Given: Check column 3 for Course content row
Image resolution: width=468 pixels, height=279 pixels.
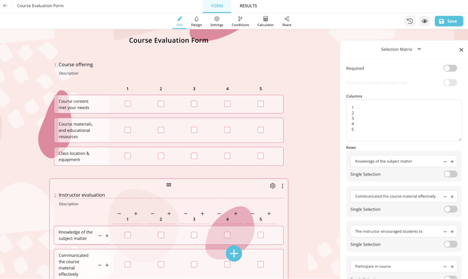Looking at the screenshot, I should (x=194, y=104).
